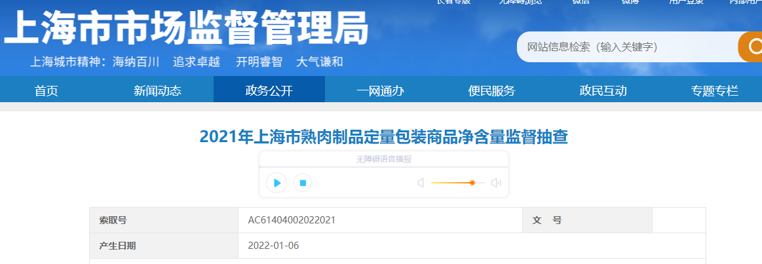Click the orange search magnifier button
The height and width of the screenshot is (264, 762).
click(x=752, y=47)
